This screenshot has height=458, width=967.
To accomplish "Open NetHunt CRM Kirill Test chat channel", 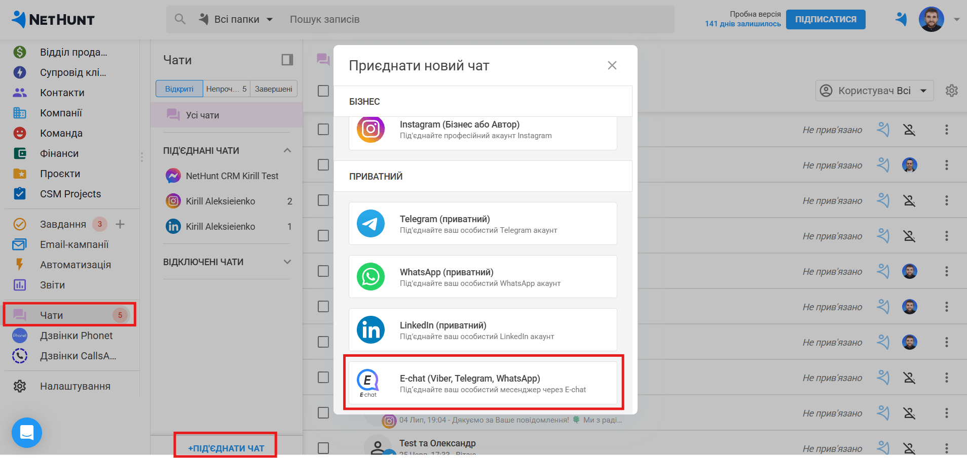I will tap(227, 176).
